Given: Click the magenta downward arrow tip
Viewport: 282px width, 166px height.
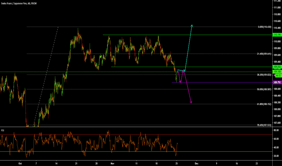Looking at the screenshot, I should click(x=191, y=103).
